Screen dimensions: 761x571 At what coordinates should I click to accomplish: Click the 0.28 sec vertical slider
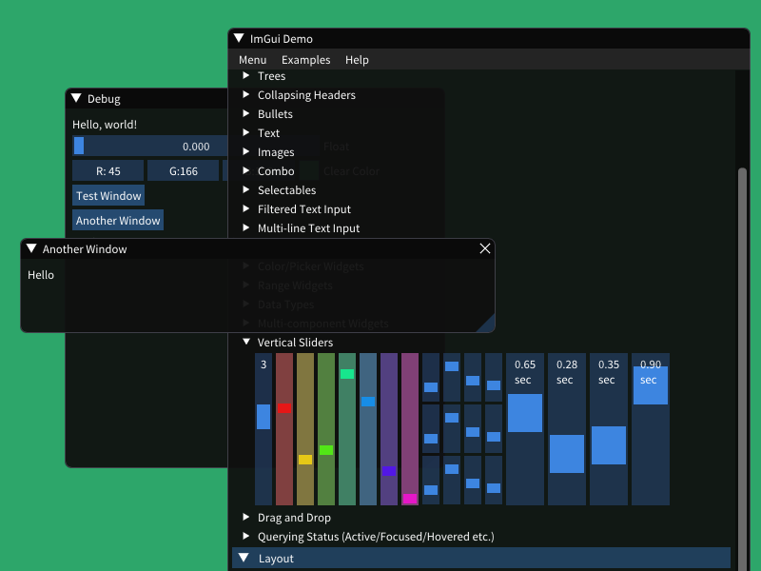tap(567, 429)
